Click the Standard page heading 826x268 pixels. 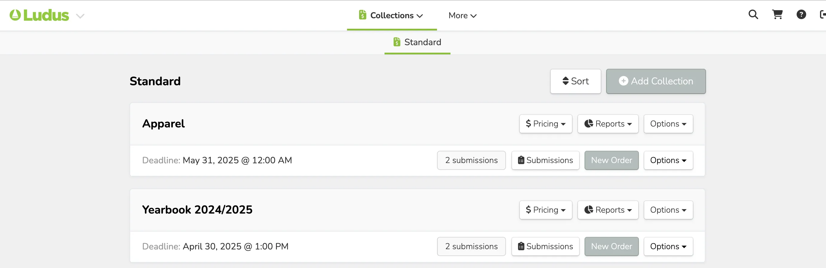[x=155, y=81]
